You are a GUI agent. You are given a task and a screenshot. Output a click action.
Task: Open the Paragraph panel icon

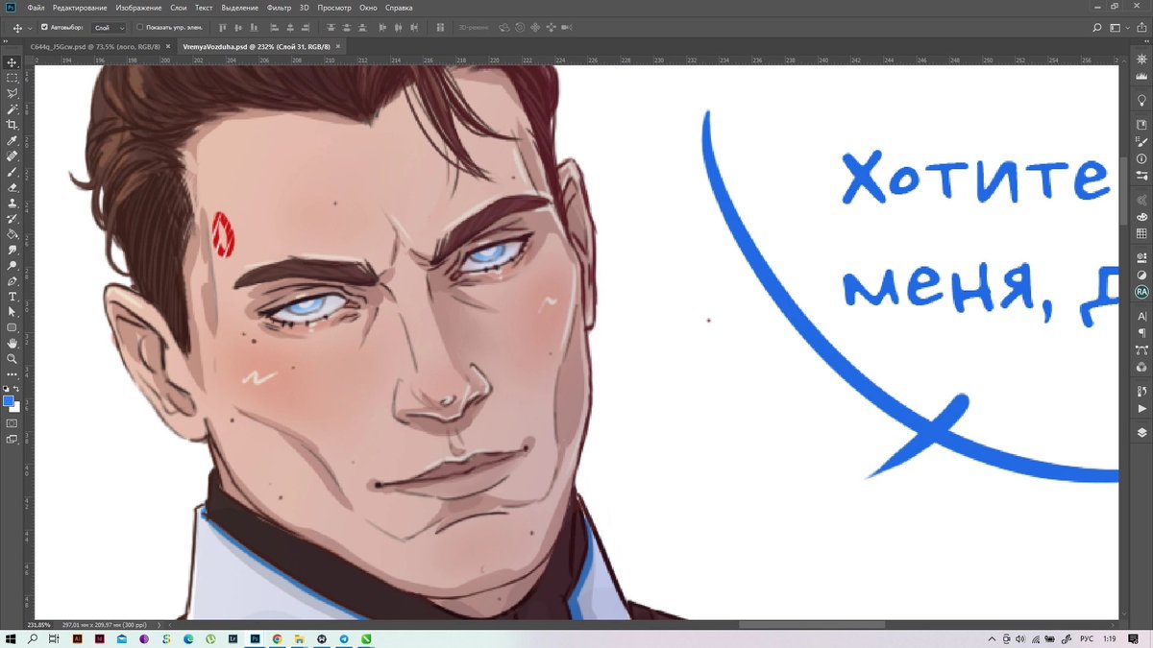[x=1141, y=333]
